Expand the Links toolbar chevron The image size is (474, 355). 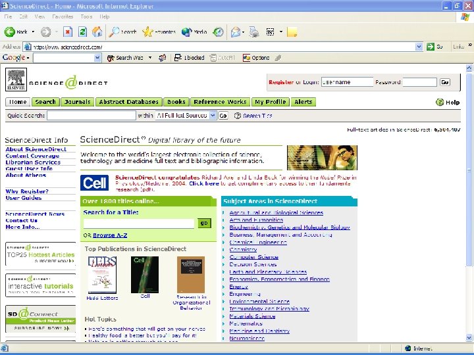pos(470,45)
